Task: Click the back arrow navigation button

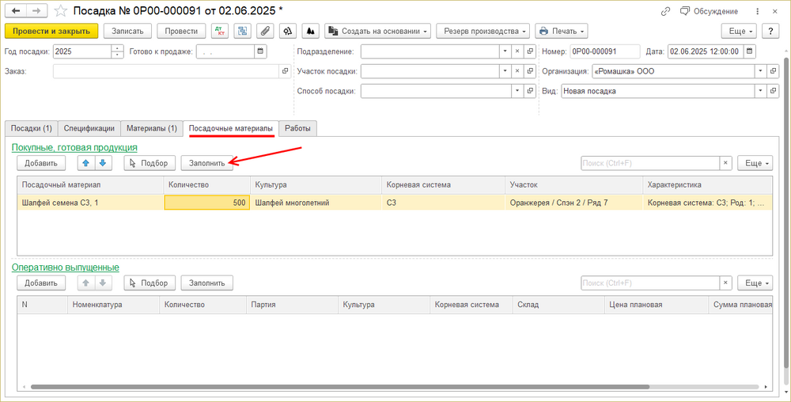Action: (x=16, y=10)
